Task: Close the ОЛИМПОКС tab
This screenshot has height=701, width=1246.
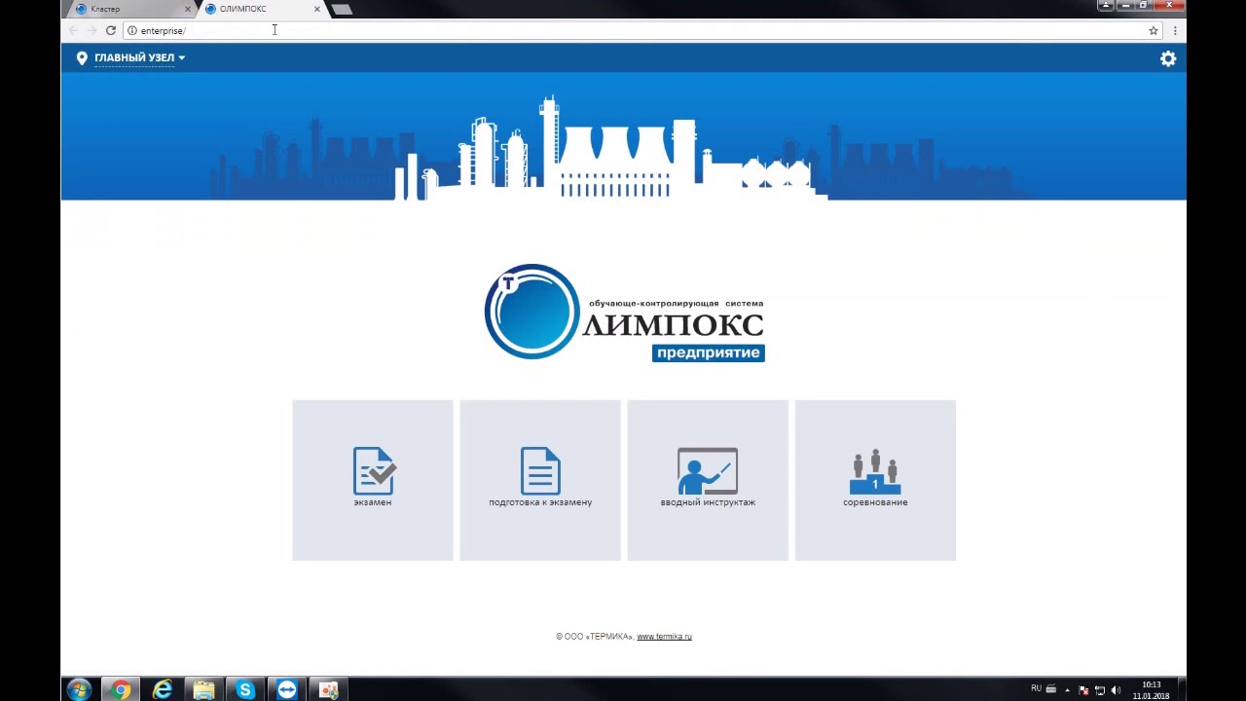Action: coord(316,9)
